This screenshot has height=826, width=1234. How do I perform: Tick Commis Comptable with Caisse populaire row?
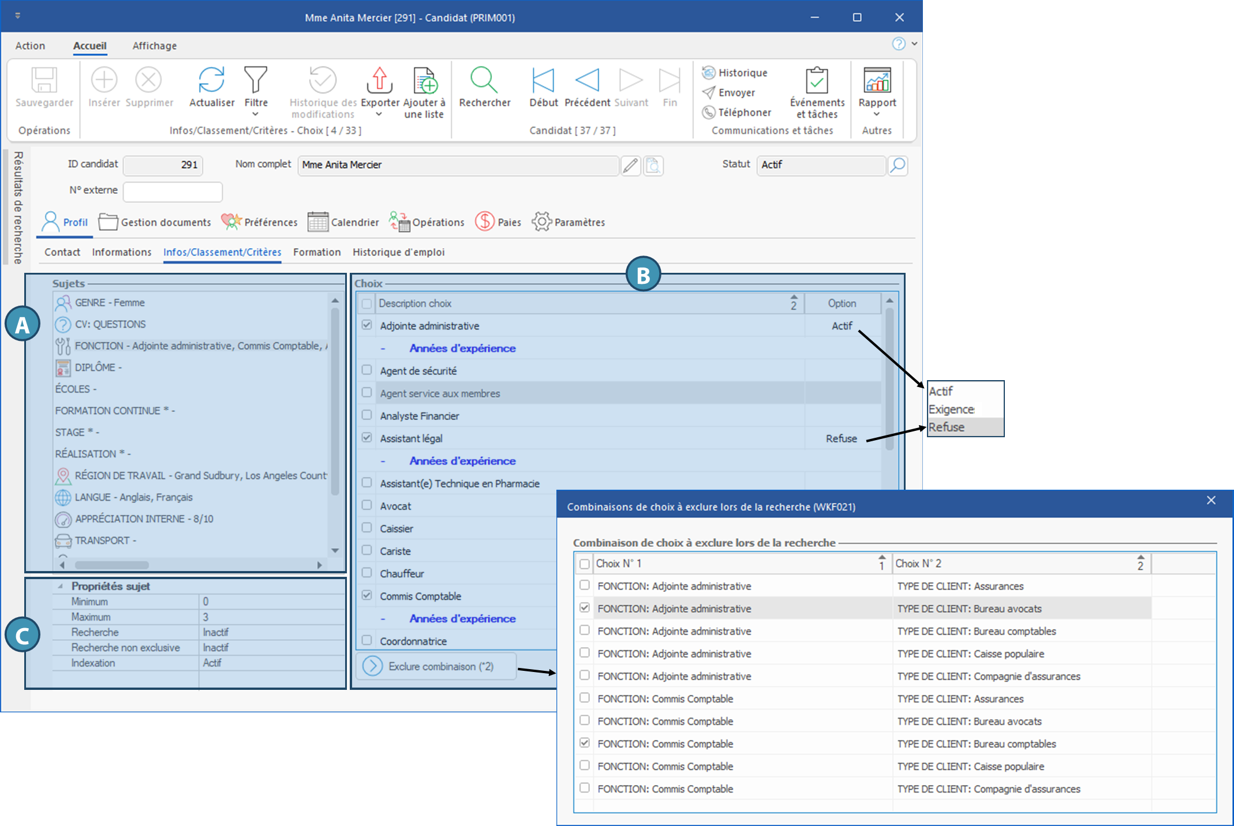point(585,765)
